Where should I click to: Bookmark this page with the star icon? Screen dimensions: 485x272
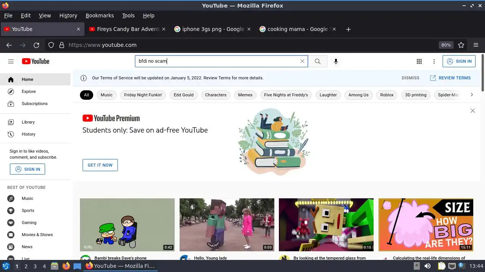tap(461, 45)
